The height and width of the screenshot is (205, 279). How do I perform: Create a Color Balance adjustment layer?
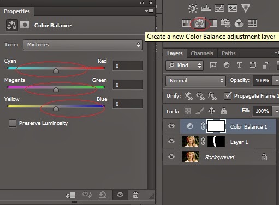pyautogui.click(x=199, y=23)
